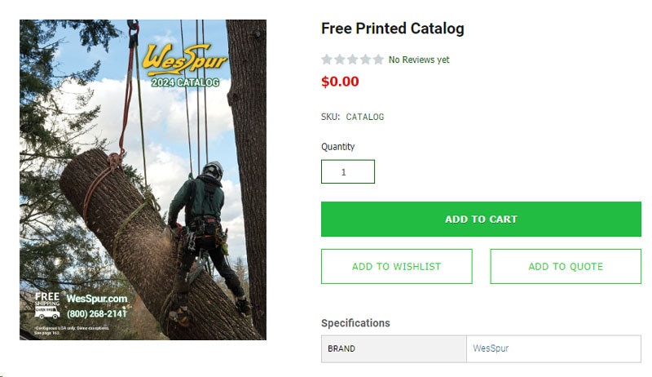Click the WesSpur logo on catalog cover
The height and width of the screenshot is (377, 652).
pos(184,62)
